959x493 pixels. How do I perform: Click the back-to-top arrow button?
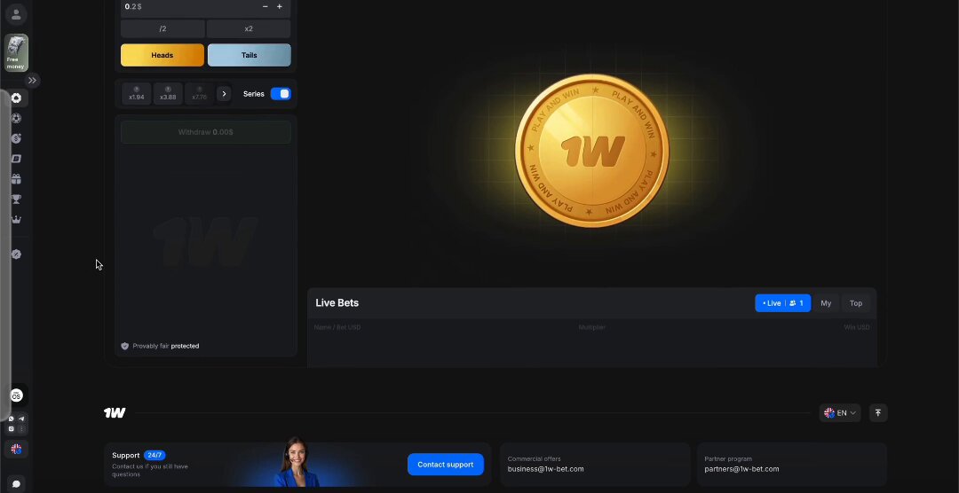tap(877, 413)
